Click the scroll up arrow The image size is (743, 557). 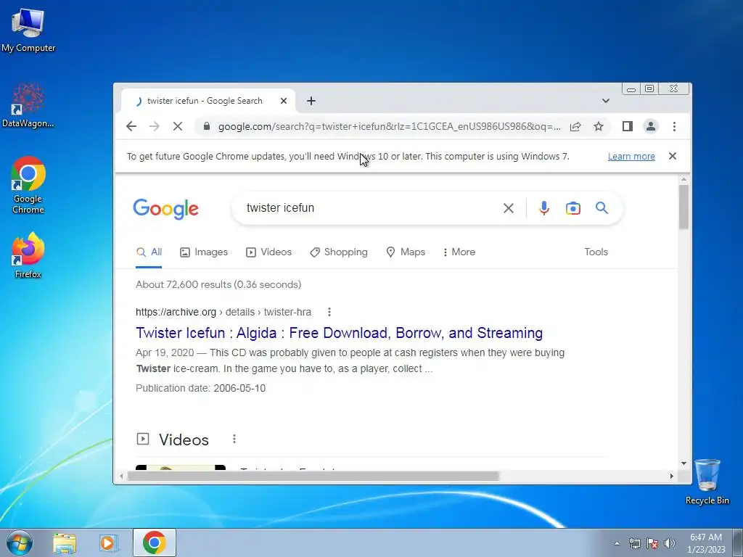pos(684,180)
